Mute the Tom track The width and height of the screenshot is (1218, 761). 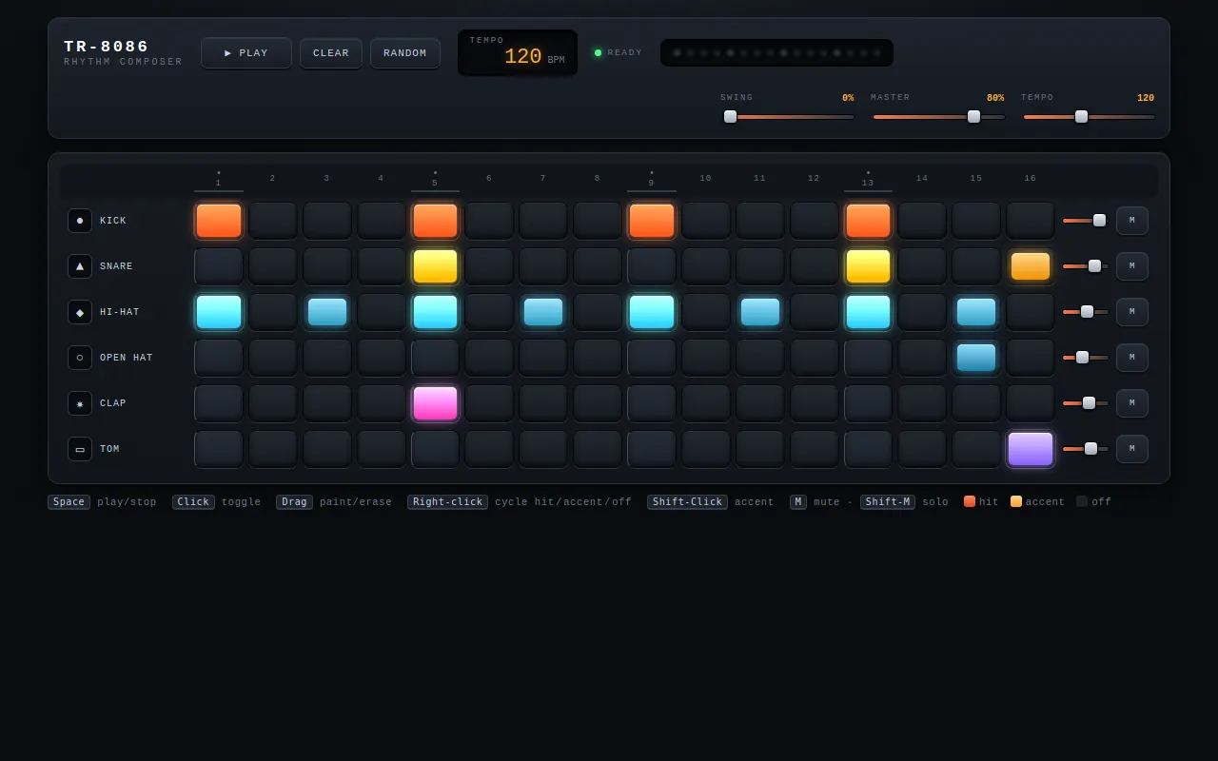[1132, 449]
